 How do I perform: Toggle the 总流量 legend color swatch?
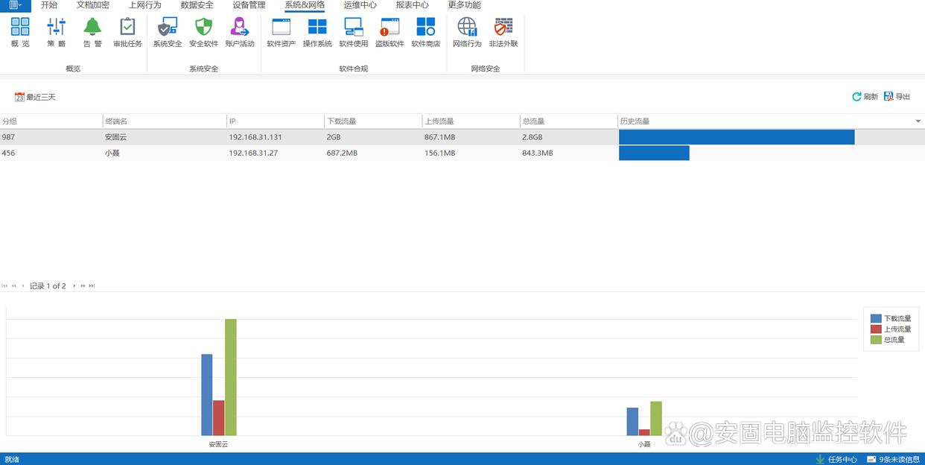point(876,340)
